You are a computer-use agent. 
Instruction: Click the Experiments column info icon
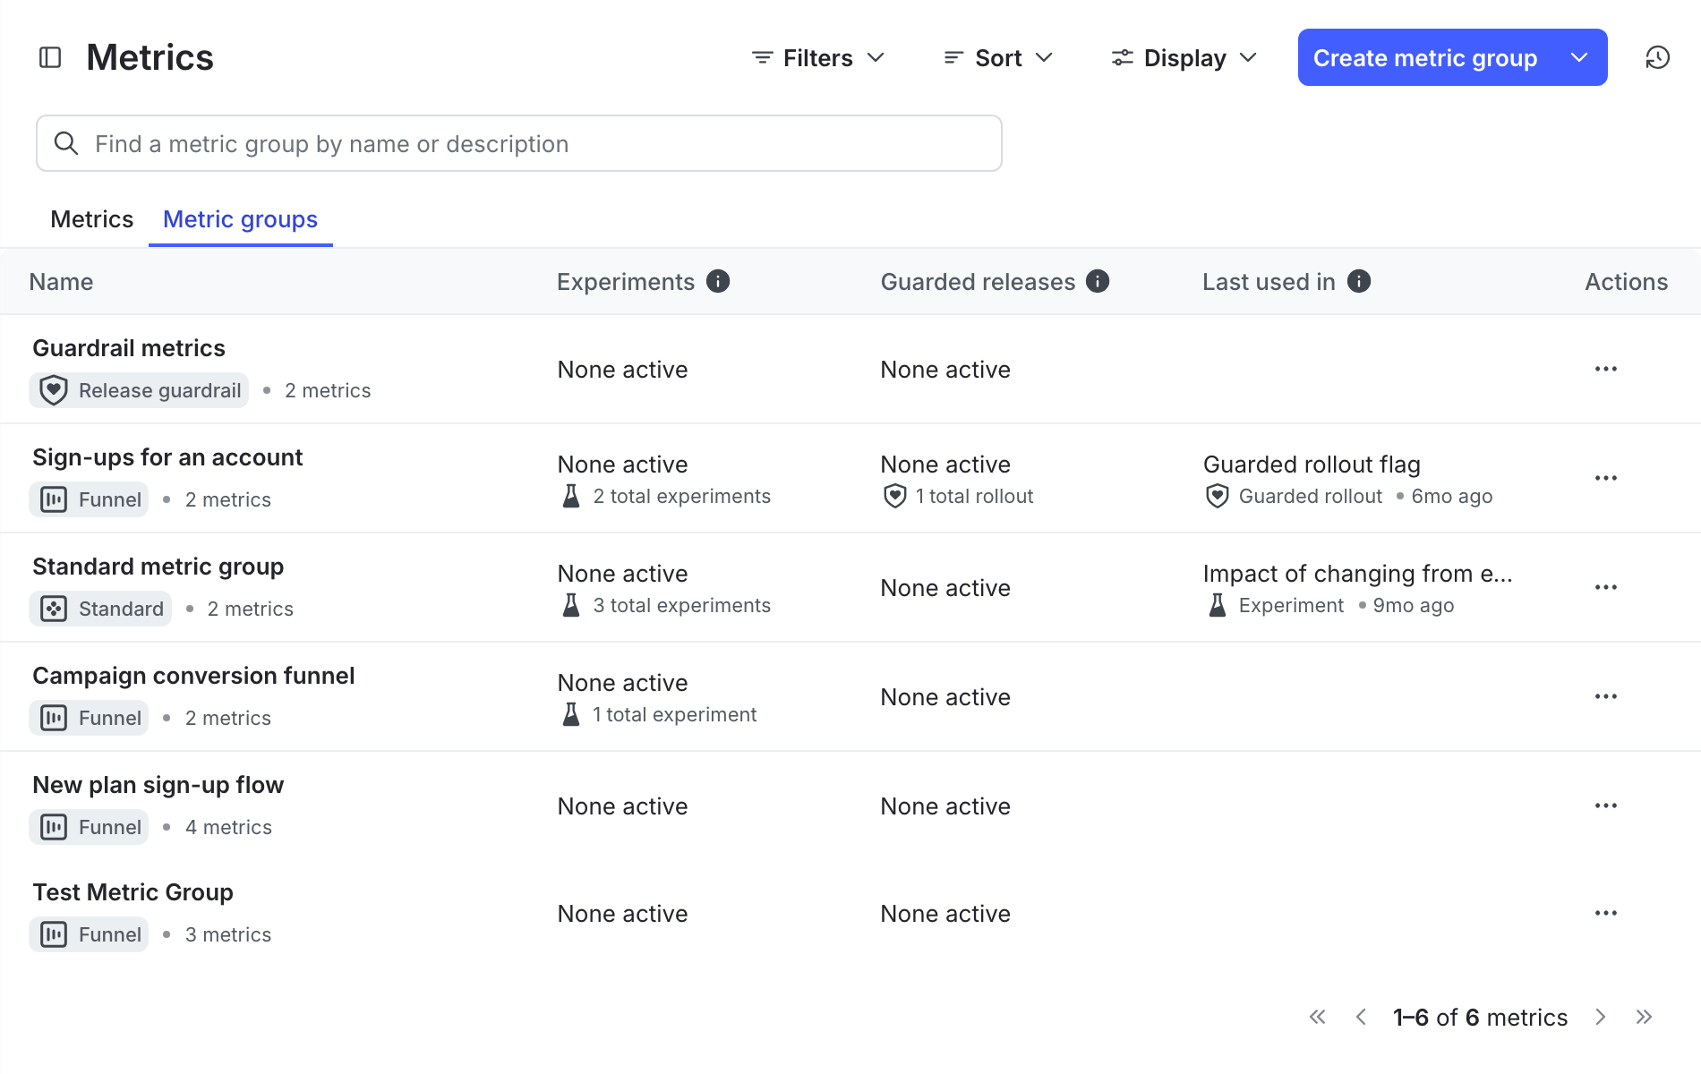pyautogui.click(x=718, y=282)
